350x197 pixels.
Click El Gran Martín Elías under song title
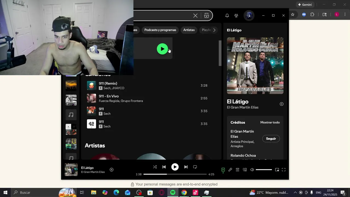(243, 107)
